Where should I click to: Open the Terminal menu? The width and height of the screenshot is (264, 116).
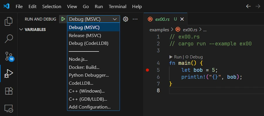coord(118,6)
